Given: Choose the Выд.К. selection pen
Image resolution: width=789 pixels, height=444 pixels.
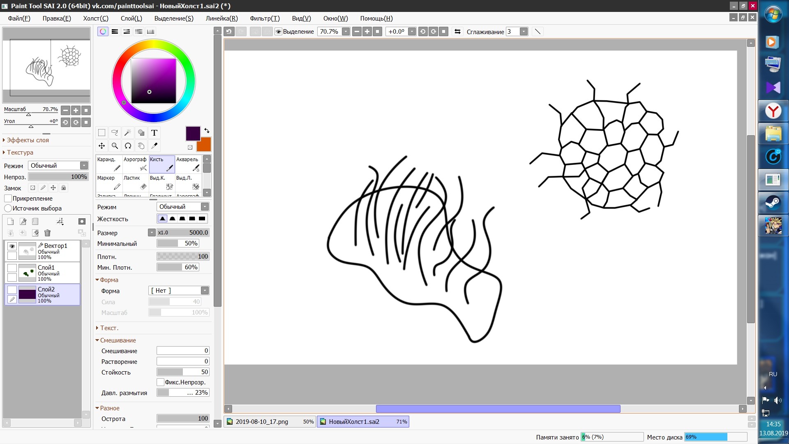Looking at the screenshot, I should point(162,183).
